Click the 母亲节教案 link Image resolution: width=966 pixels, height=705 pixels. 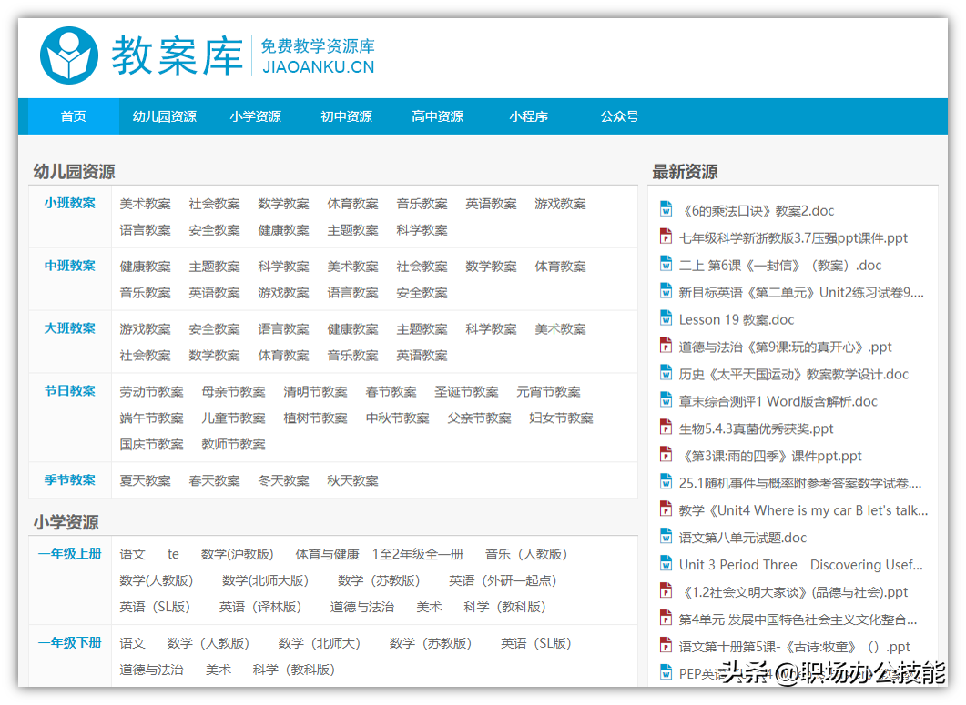(233, 391)
